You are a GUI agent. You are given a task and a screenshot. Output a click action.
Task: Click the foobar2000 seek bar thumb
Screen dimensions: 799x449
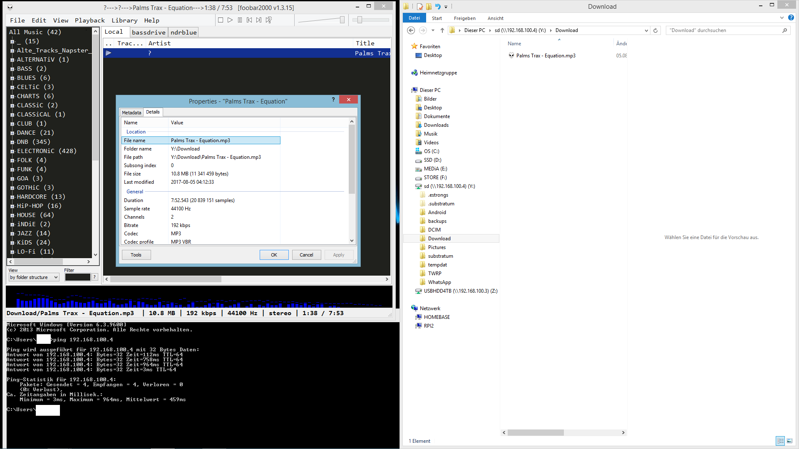(x=360, y=20)
